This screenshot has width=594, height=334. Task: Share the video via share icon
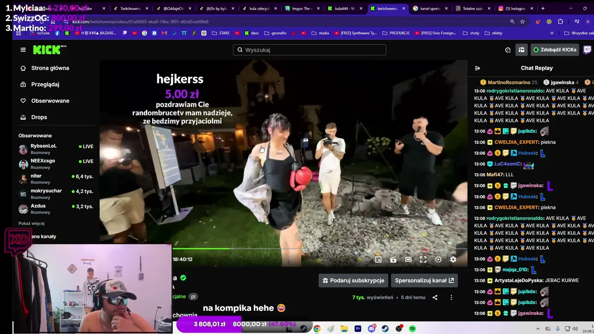tap(435, 297)
